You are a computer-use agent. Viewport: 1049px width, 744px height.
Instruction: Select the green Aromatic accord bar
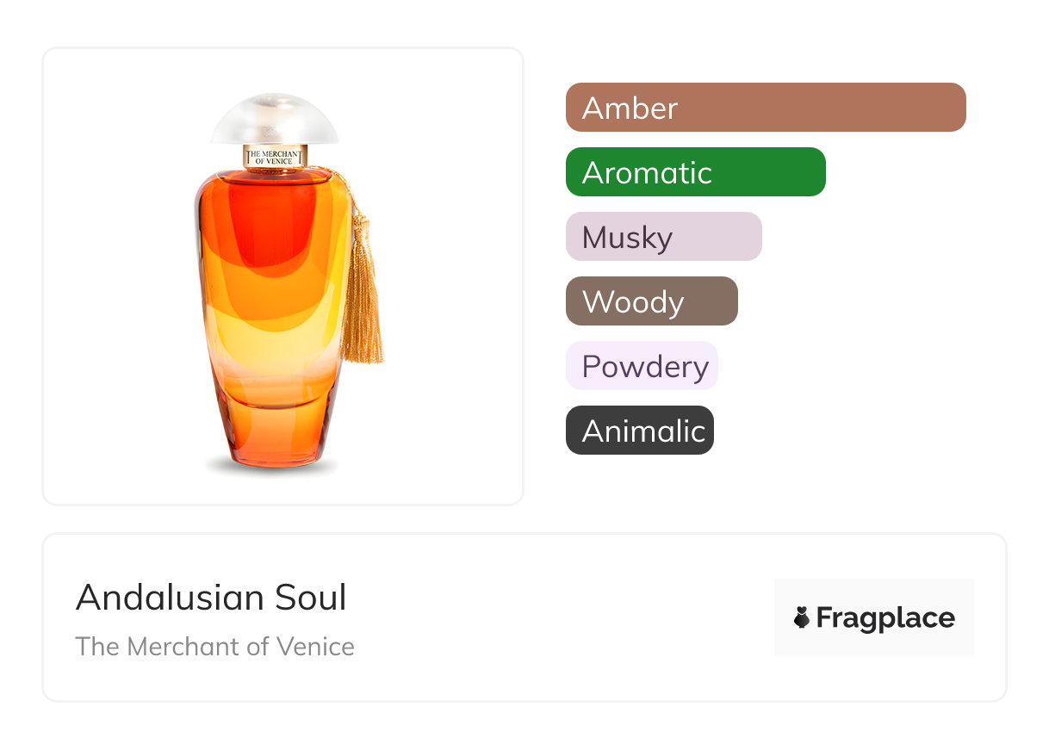click(695, 172)
